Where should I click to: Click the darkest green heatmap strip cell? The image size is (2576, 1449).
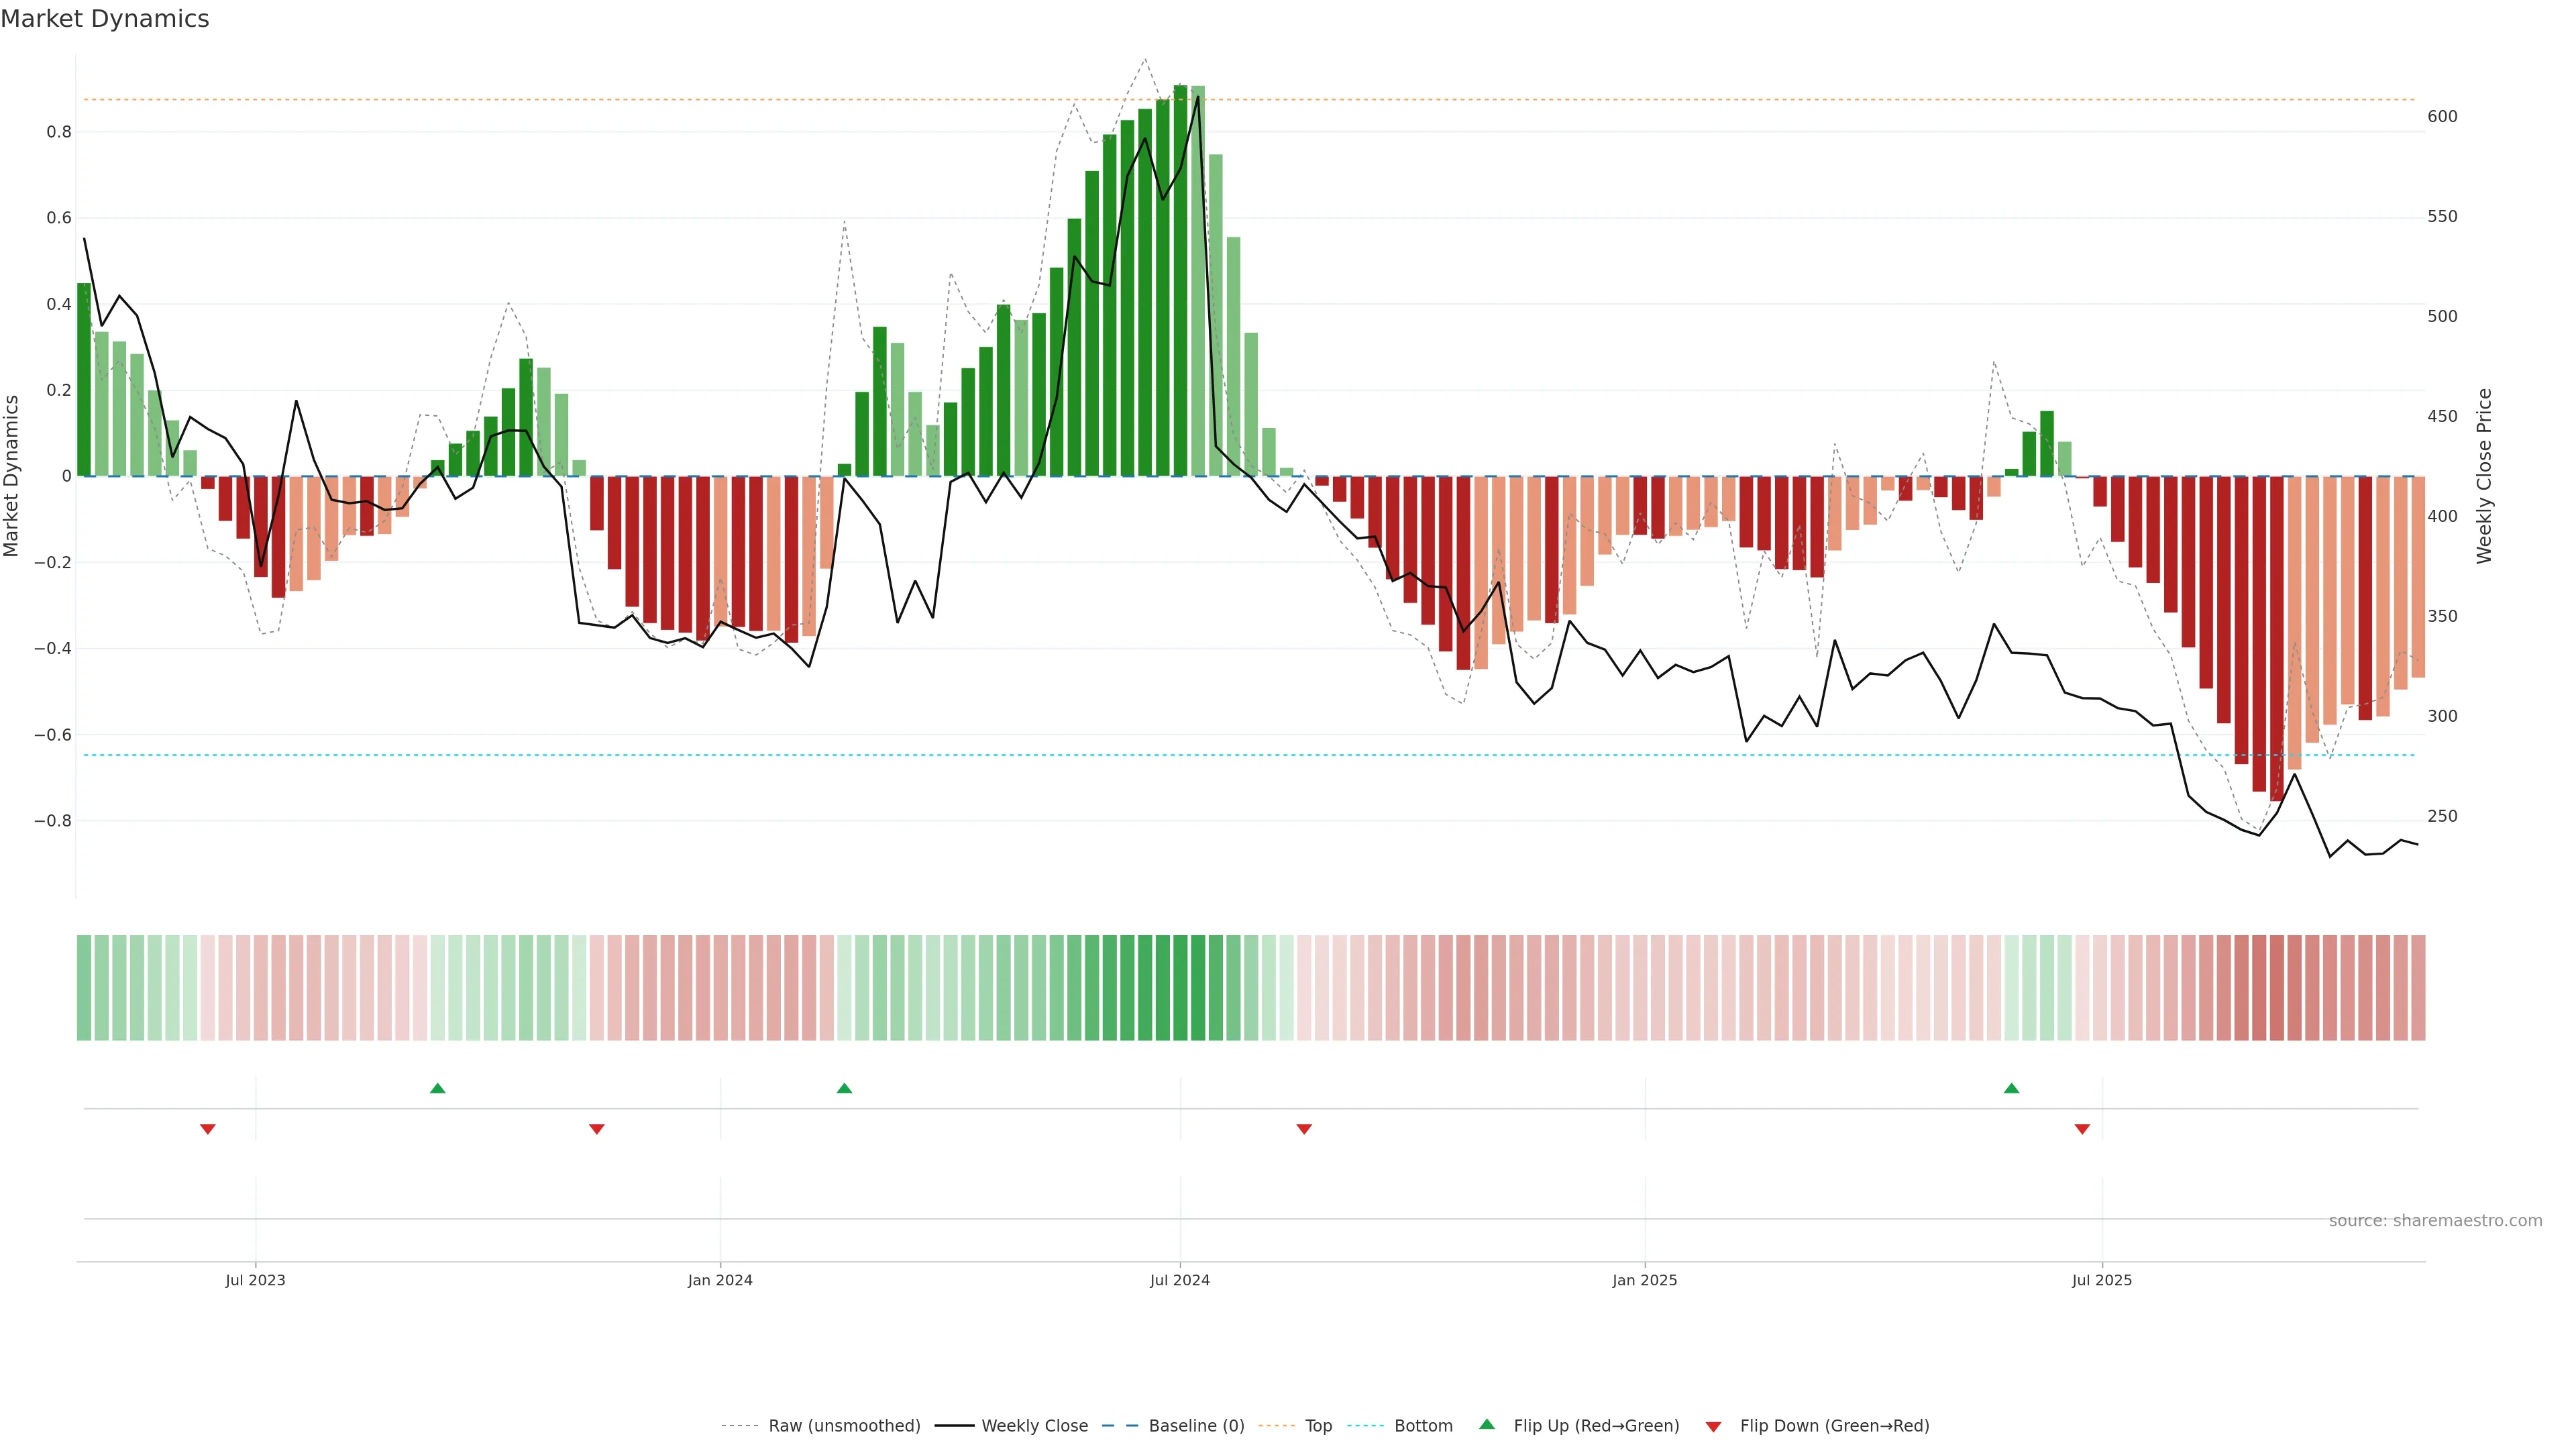pyautogui.click(x=1180, y=988)
